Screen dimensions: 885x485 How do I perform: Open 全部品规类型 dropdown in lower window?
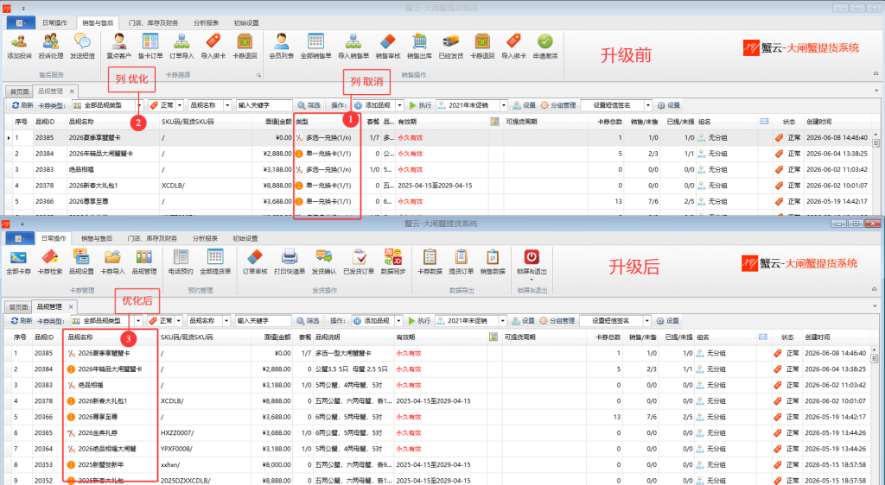coord(138,321)
